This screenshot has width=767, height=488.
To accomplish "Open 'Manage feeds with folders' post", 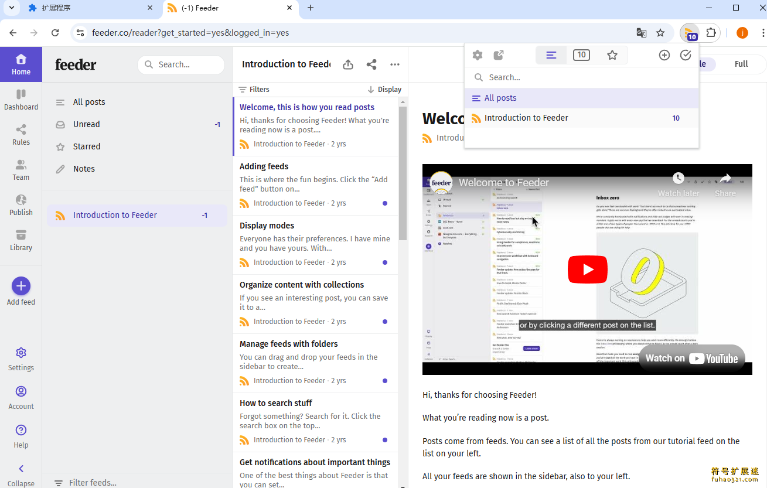I will click(315, 363).
